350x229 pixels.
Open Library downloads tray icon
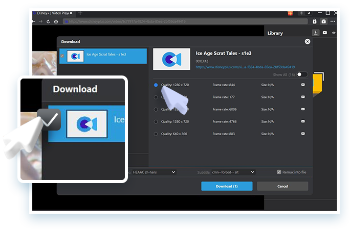pos(316,33)
